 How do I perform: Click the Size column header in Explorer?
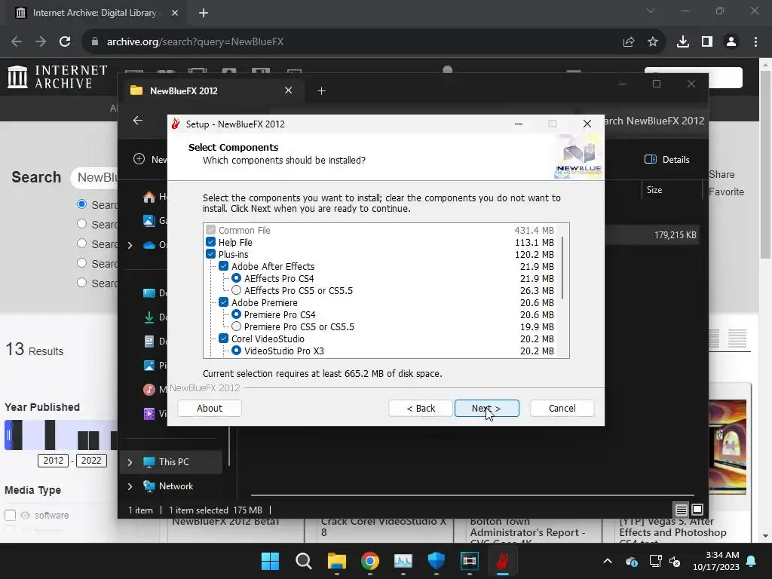[654, 189]
